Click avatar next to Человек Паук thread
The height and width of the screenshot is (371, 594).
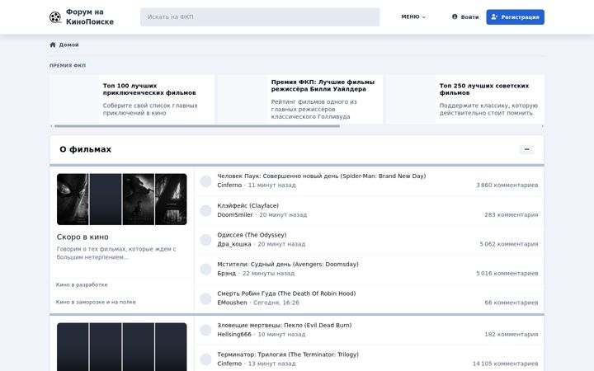click(x=205, y=181)
